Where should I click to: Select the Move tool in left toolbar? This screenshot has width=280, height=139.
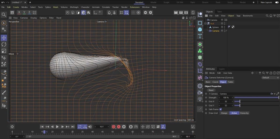(4, 38)
